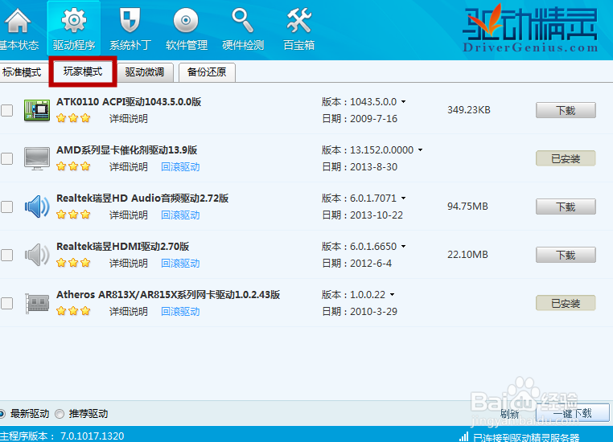
Task: Switch to the 标准模式 tab
Action: pos(23,72)
